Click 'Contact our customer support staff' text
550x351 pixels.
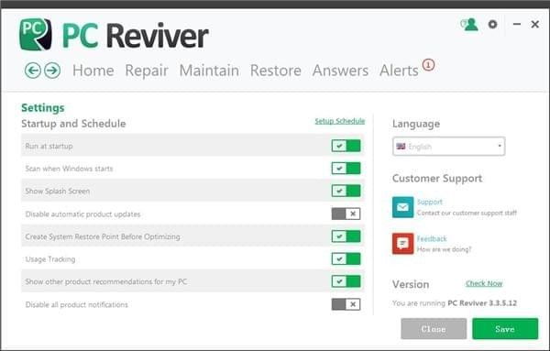[x=467, y=213]
